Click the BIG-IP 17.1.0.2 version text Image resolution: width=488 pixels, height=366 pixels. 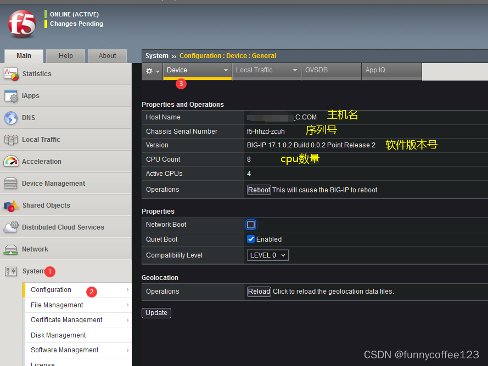coord(311,145)
